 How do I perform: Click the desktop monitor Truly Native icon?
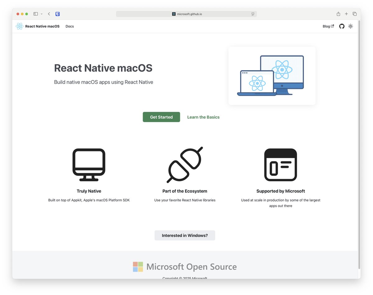pyautogui.click(x=89, y=165)
